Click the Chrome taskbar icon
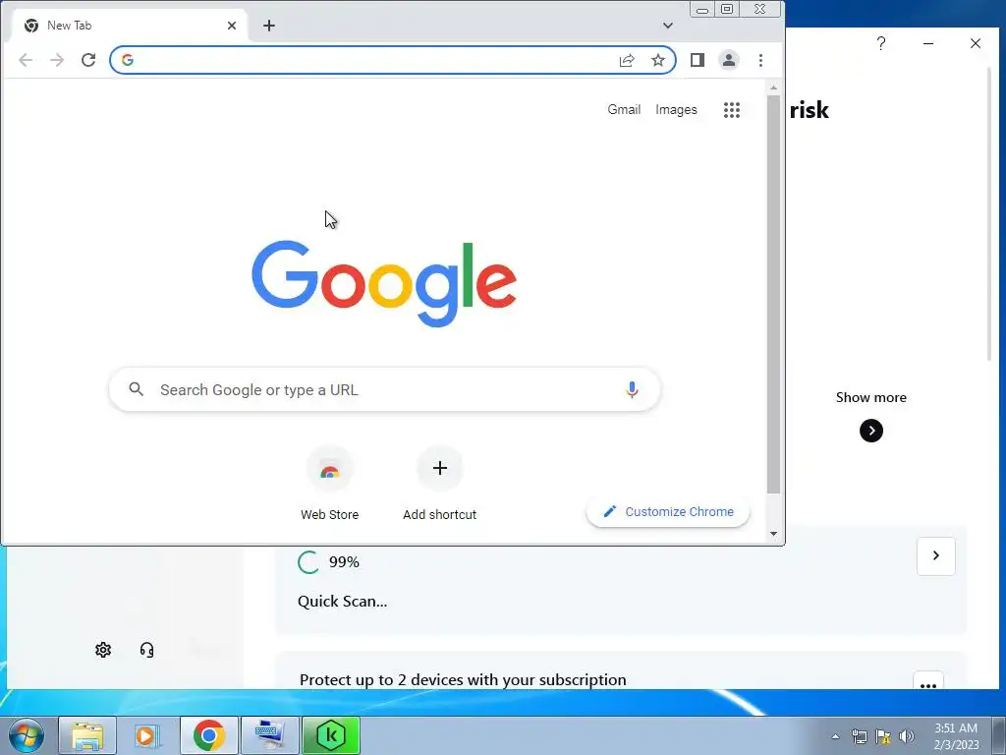 208,735
